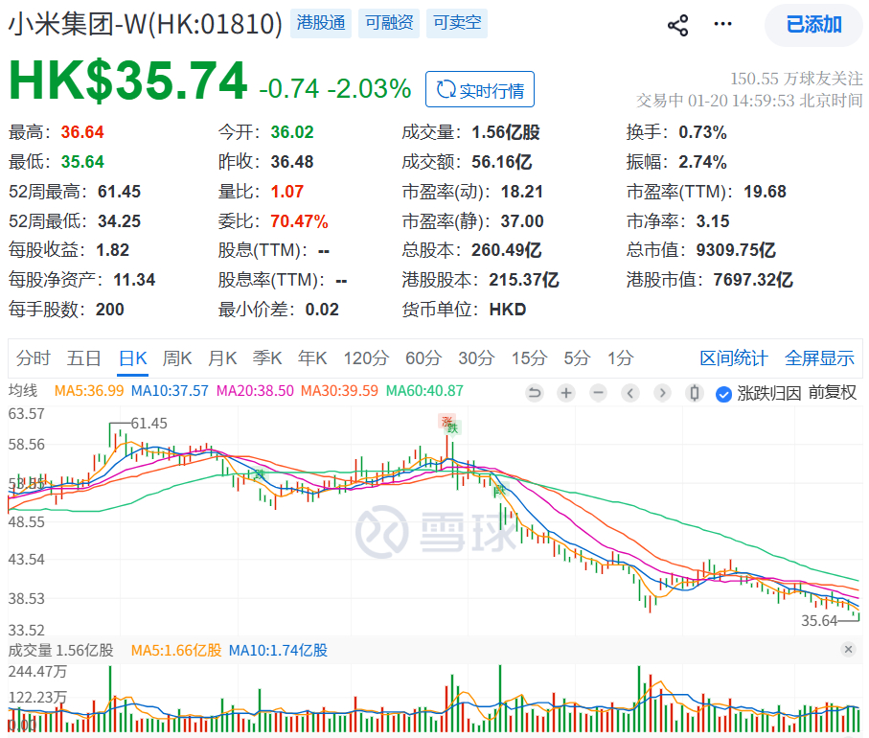Click the 已添加 button
Screen dimensions: 869x738
point(812,25)
